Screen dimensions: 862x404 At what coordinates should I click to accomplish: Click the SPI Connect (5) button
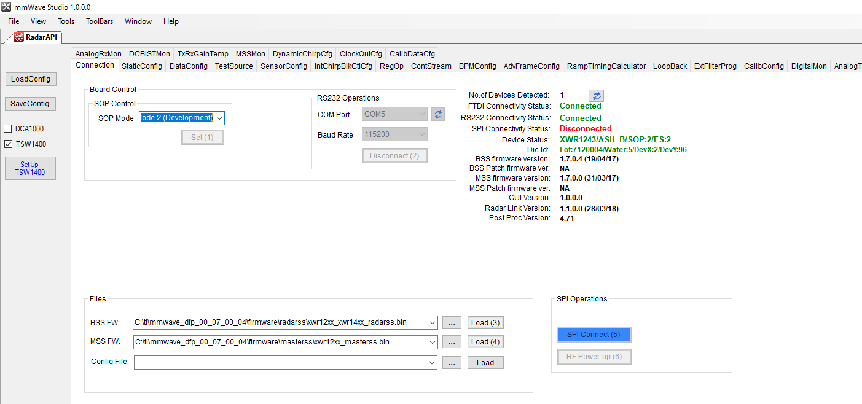[594, 335]
